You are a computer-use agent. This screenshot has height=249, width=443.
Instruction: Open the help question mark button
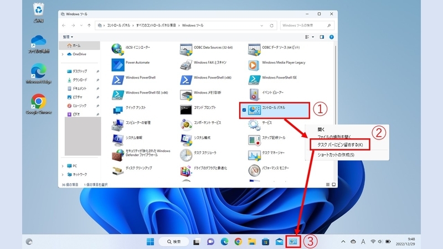tap(331, 37)
